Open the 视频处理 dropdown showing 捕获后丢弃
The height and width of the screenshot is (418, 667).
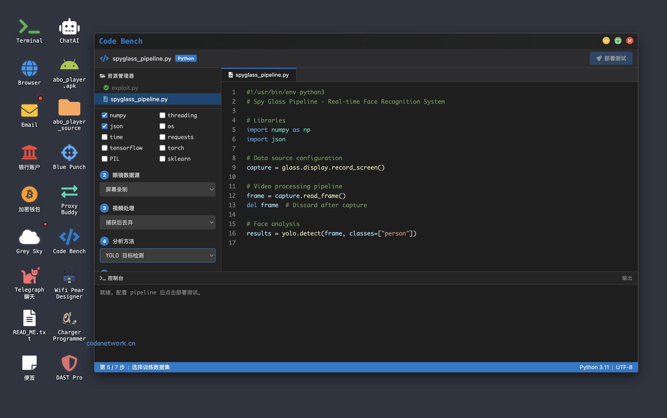[x=157, y=223]
